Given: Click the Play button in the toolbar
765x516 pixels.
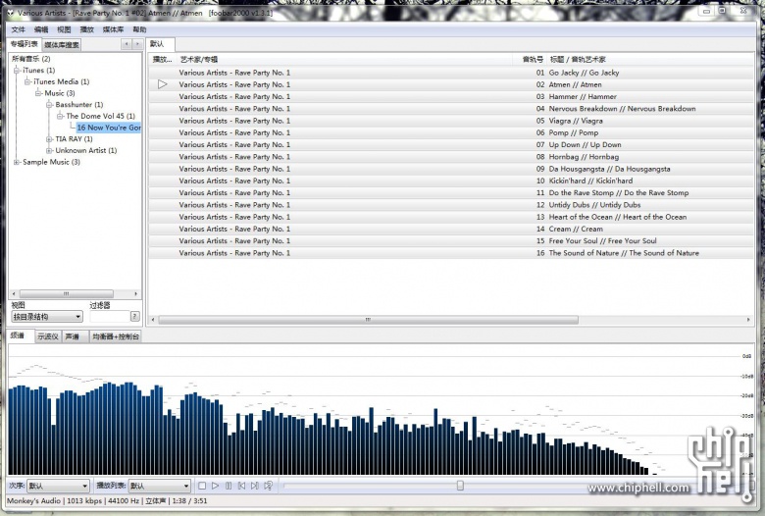Looking at the screenshot, I should point(215,486).
